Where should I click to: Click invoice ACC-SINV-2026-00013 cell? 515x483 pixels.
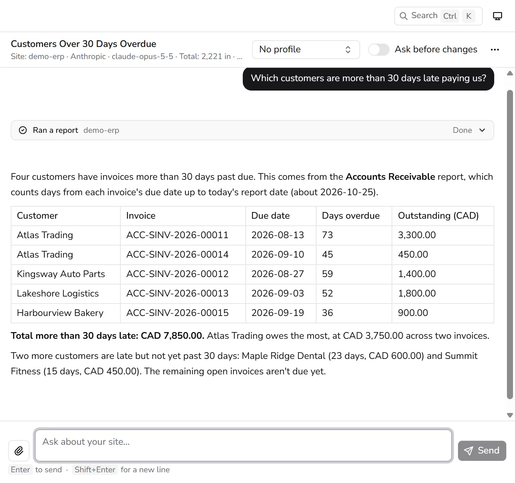pyautogui.click(x=183, y=293)
